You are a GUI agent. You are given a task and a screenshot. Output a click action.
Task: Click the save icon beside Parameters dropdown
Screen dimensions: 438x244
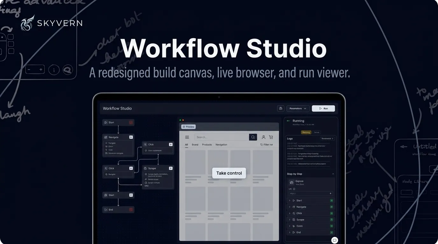[280, 108]
